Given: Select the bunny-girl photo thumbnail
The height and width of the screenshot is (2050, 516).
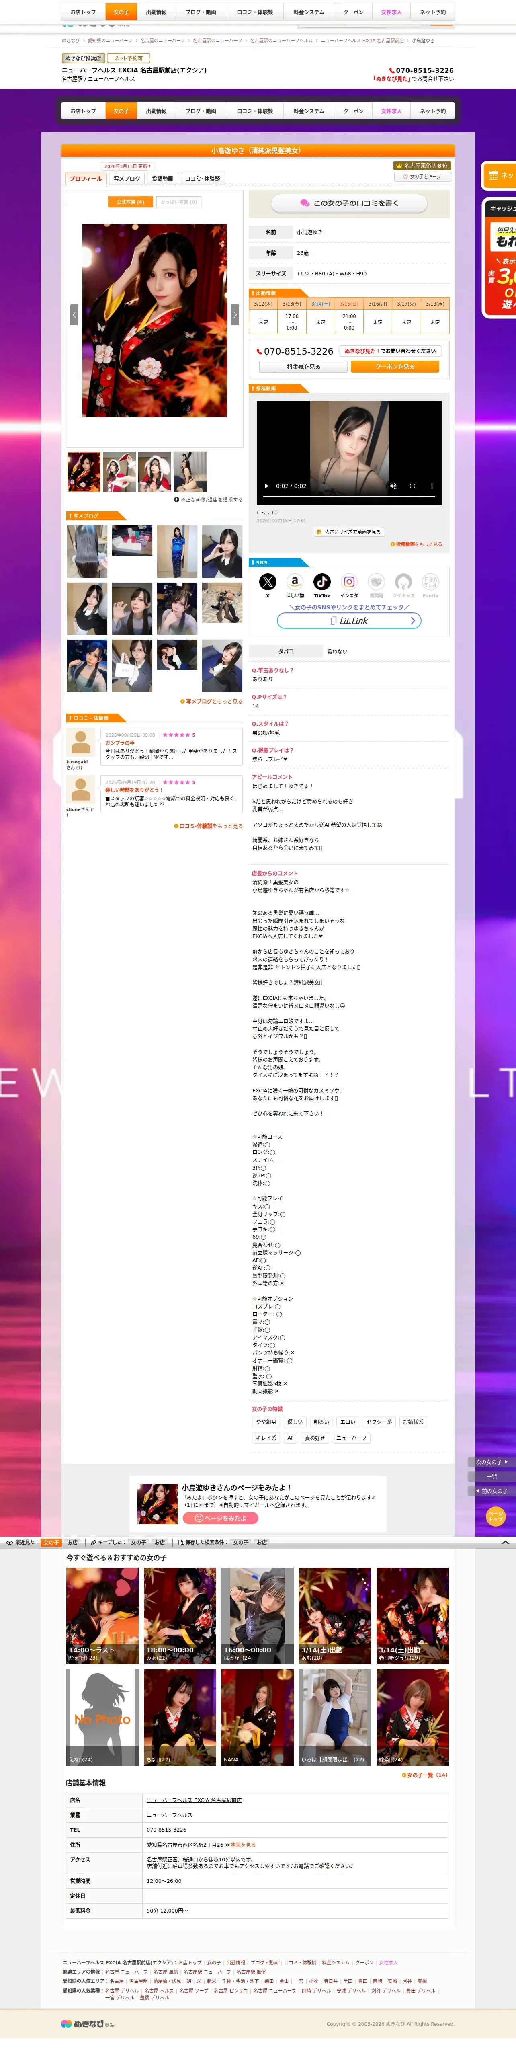Looking at the screenshot, I should pyautogui.click(x=190, y=472).
